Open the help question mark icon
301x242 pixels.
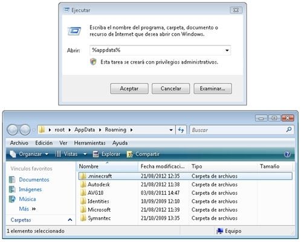[x=287, y=154]
